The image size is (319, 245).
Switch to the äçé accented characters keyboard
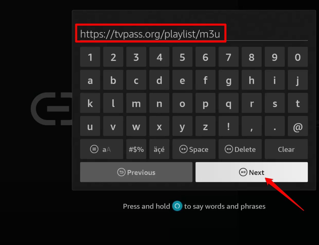pos(159,149)
